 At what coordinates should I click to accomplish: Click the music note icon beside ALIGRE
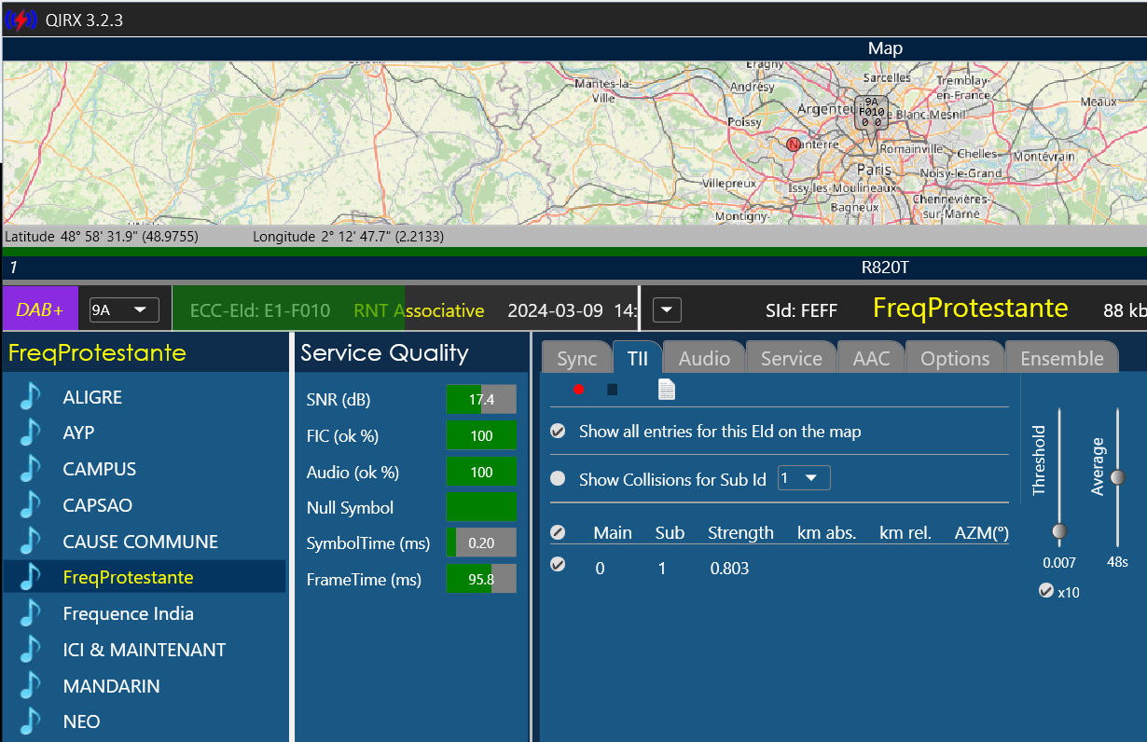click(x=31, y=397)
